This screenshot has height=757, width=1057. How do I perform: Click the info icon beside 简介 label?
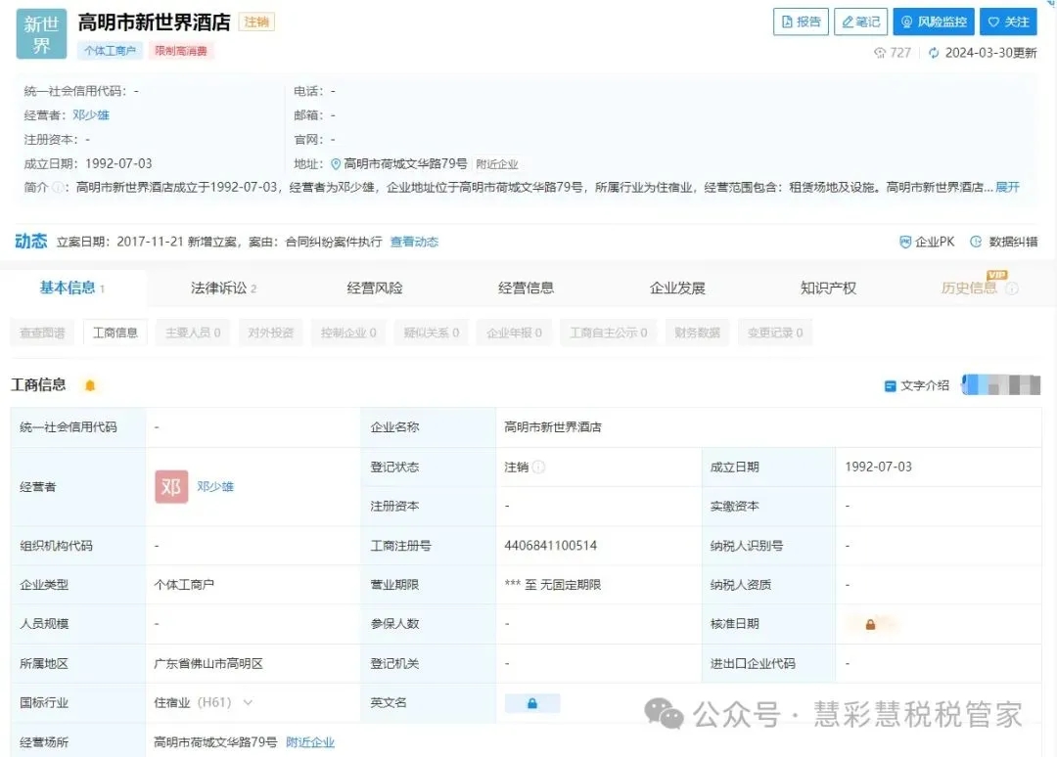tap(58, 187)
